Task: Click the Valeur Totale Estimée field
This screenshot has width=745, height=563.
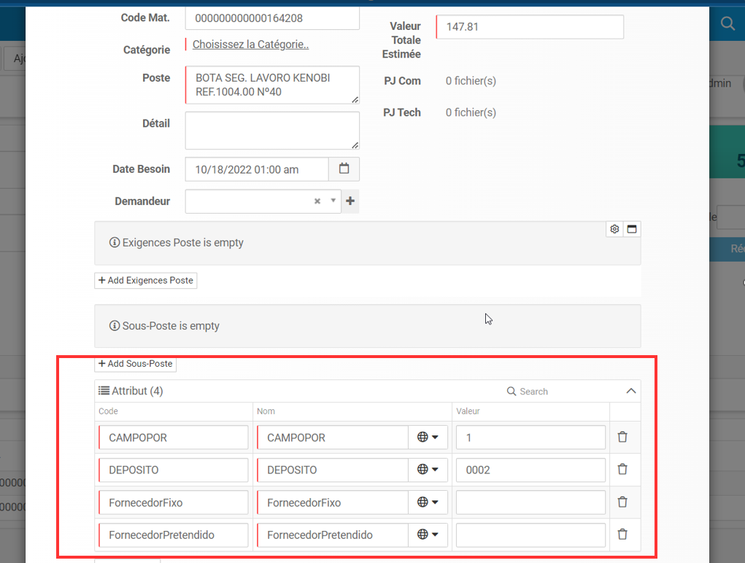Action: (x=529, y=27)
